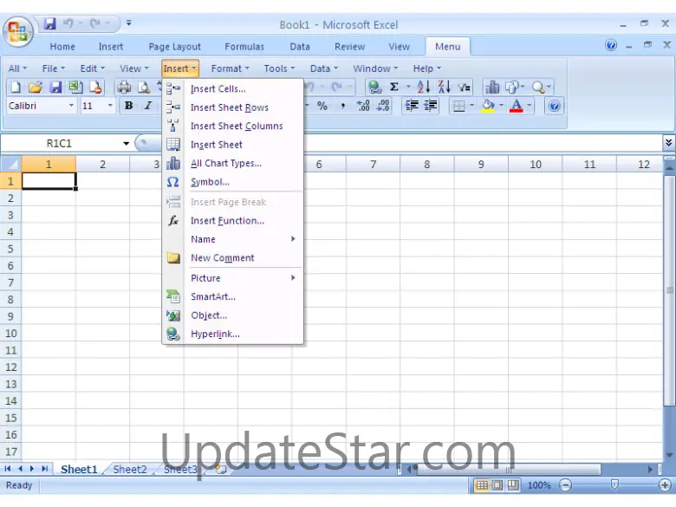Open the font name Calibri dropdown

click(71, 106)
